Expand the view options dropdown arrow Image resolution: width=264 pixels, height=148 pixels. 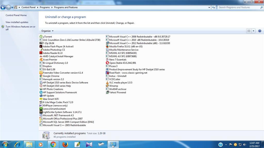pyautogui.click(x=253, y=31)
